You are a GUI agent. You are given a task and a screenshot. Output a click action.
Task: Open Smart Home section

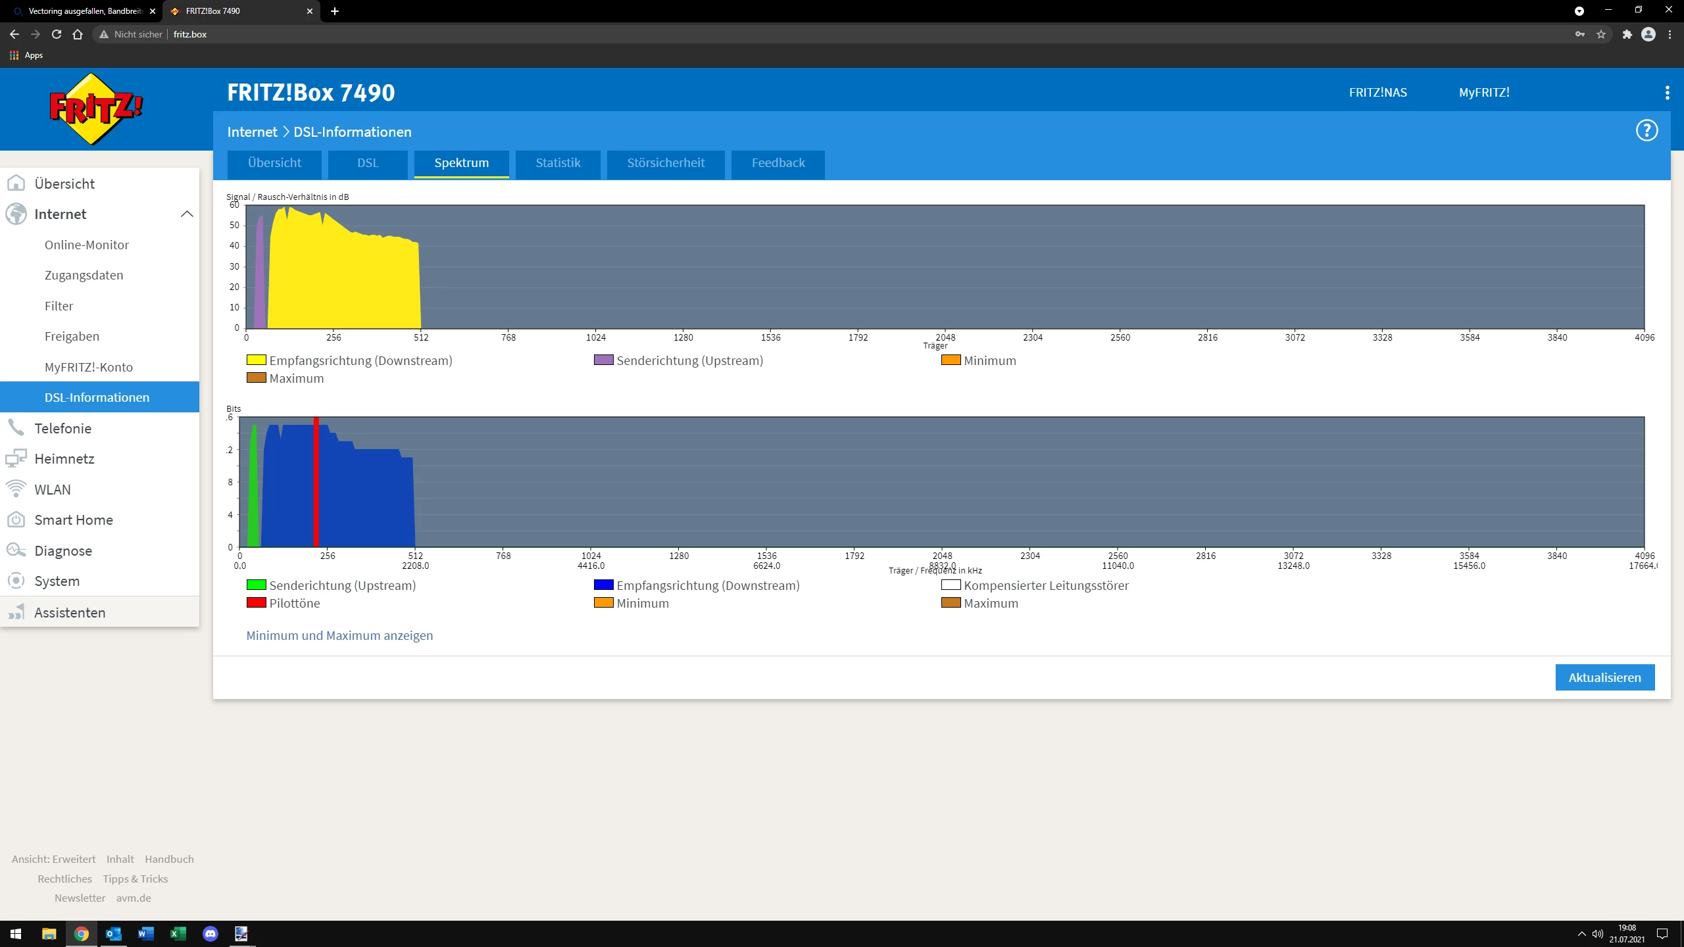[73, 520]
